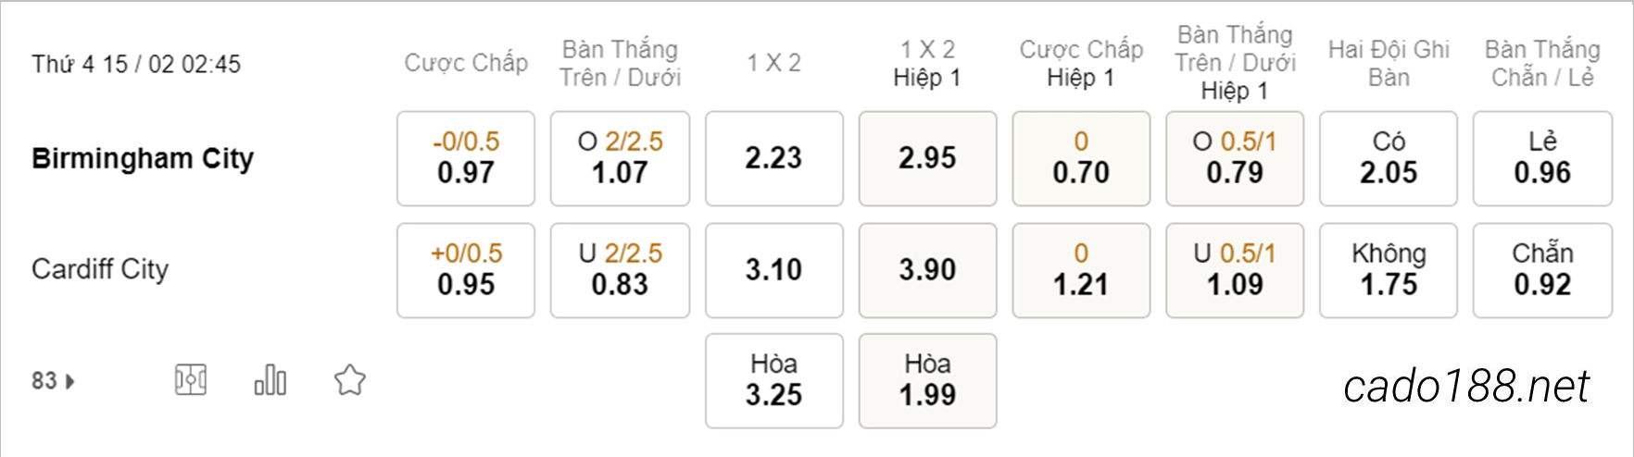This screenshot has height=457, width=1634.
Task: Pick first-half handicap 0 at 0.70
Action: 1081,158
